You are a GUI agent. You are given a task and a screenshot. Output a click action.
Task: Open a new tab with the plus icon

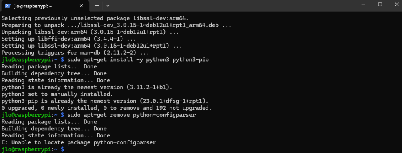pos(97,5)
